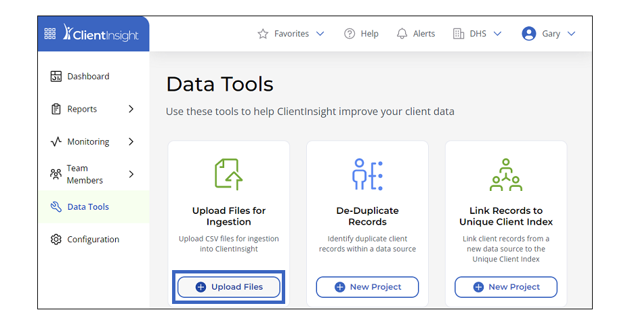
Task: Expand the Favorites dropdown chevron
Action: pyautogui.click(x=320, y=34)
